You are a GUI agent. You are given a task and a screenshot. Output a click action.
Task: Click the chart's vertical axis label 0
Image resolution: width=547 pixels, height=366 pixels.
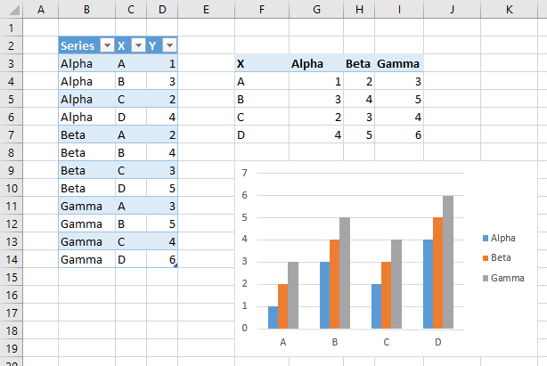[x=244, y=328]
